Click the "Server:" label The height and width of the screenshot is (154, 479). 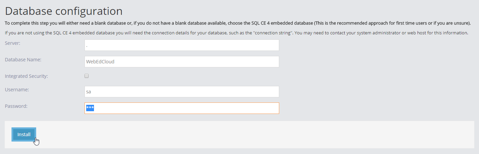click(13, 43)
